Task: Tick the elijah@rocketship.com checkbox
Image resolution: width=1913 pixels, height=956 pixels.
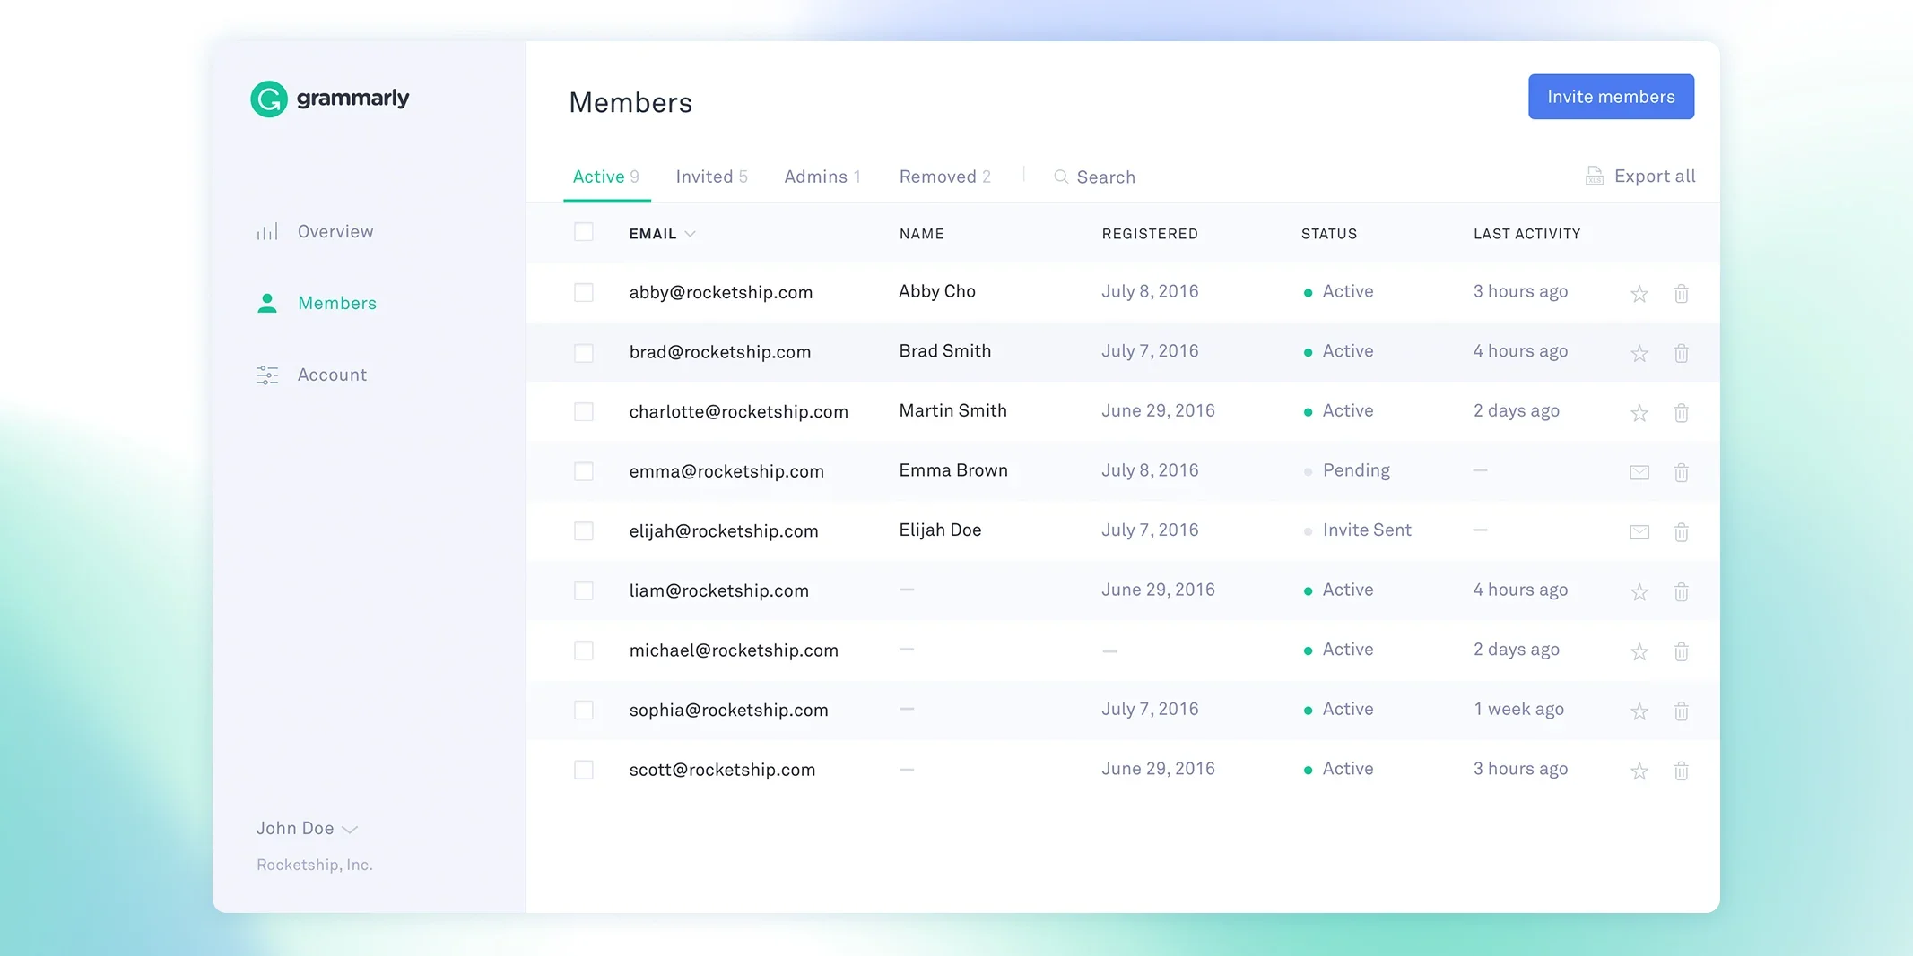Action: (x=584, y=531)
